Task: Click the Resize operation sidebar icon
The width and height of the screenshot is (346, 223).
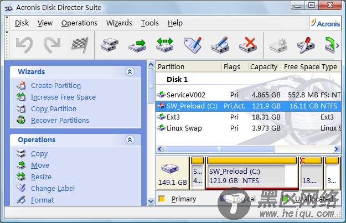Action: click(21, 176)
